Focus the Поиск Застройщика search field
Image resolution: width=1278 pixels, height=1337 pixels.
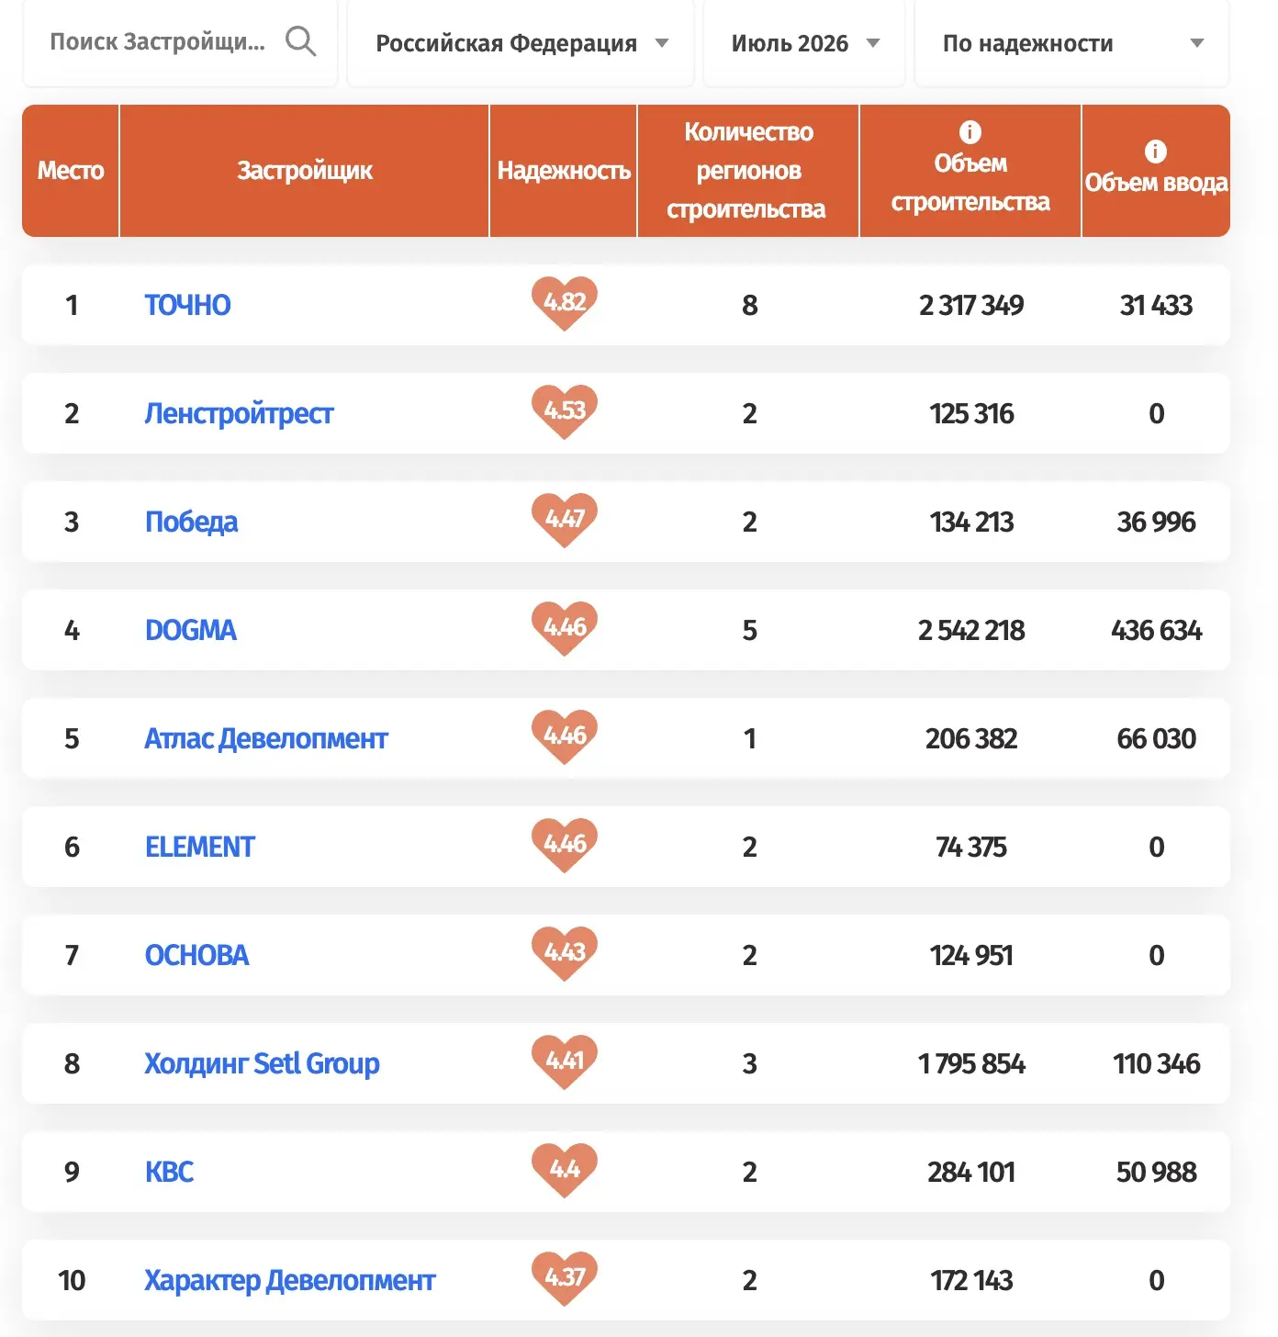click(x=157, y=42)
